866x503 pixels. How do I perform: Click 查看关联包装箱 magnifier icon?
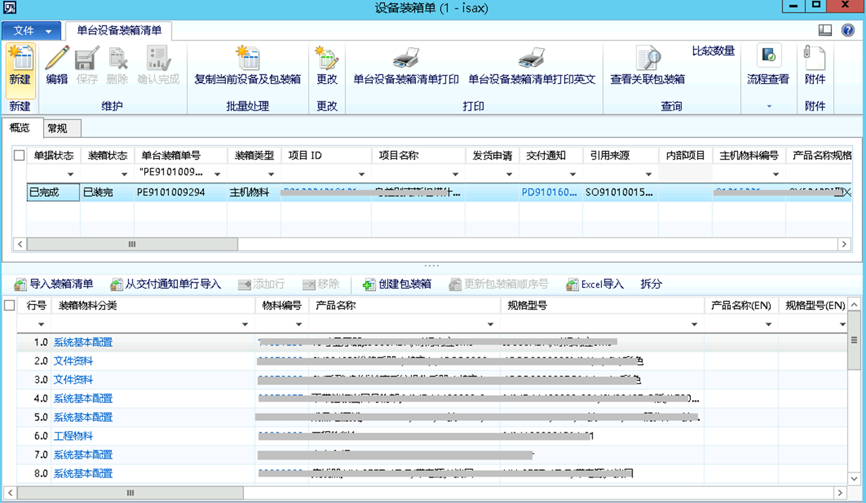pos(648,59)
